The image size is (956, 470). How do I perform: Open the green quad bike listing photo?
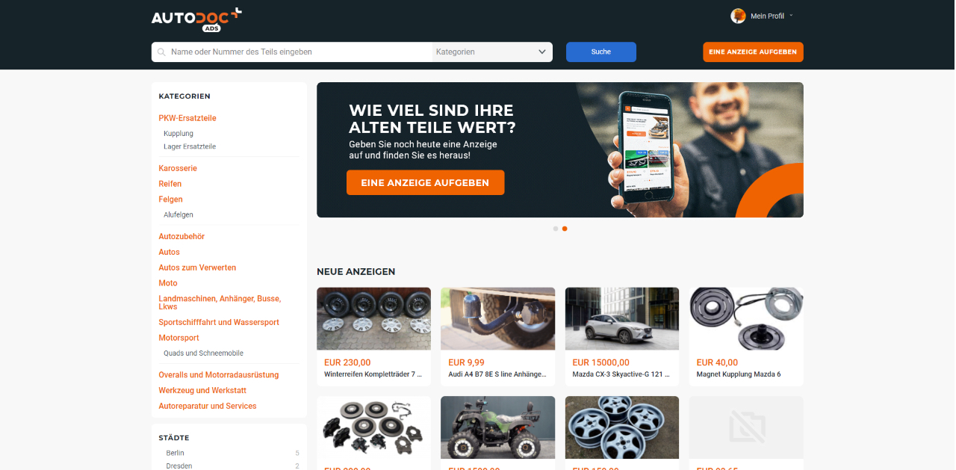pos(497,427)
